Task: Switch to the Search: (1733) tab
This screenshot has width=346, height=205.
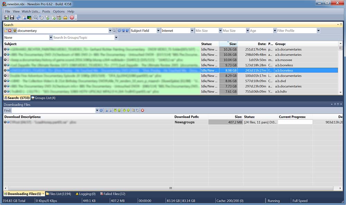Action: point(17,98)
